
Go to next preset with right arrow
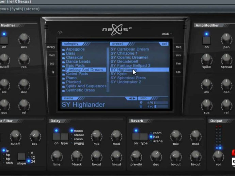pyautogui.click(x=134, y=99)
